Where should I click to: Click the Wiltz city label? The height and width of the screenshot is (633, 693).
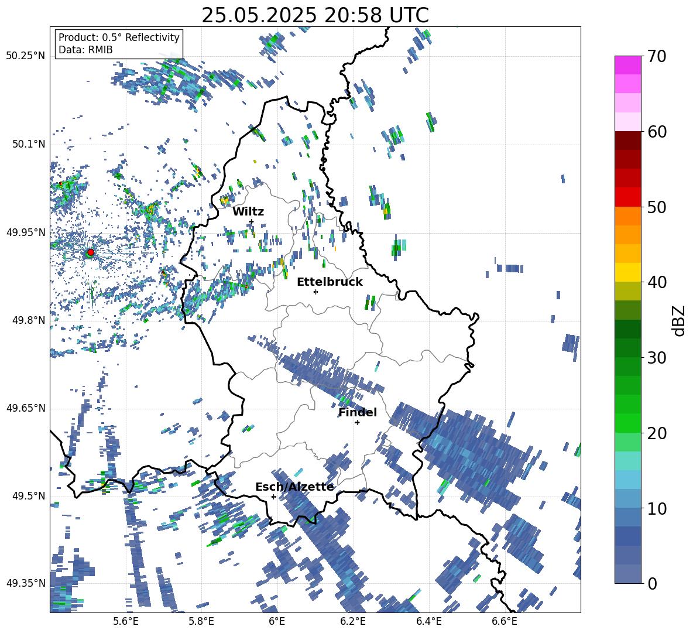248,212
